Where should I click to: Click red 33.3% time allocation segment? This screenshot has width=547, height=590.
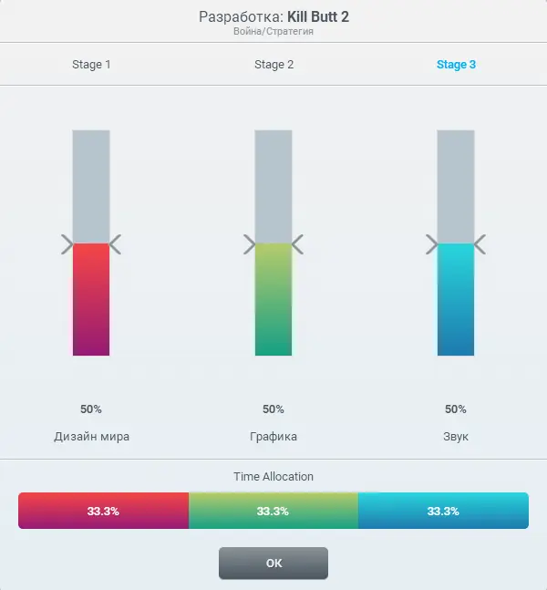103,511
